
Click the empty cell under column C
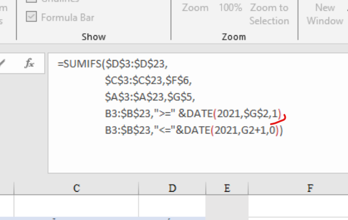click(76, 206)
